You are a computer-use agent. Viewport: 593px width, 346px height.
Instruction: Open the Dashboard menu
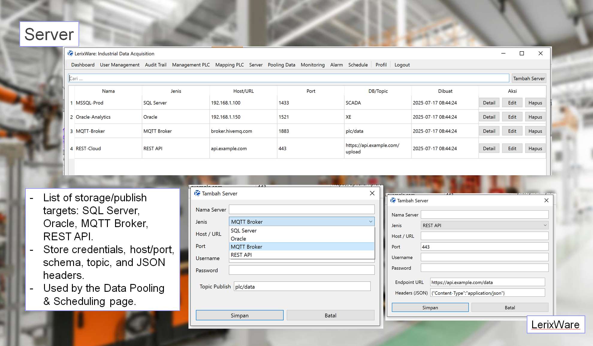[83, 65]
